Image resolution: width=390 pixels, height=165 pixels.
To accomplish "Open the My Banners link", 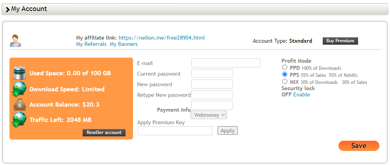I will tap(124, 44).
